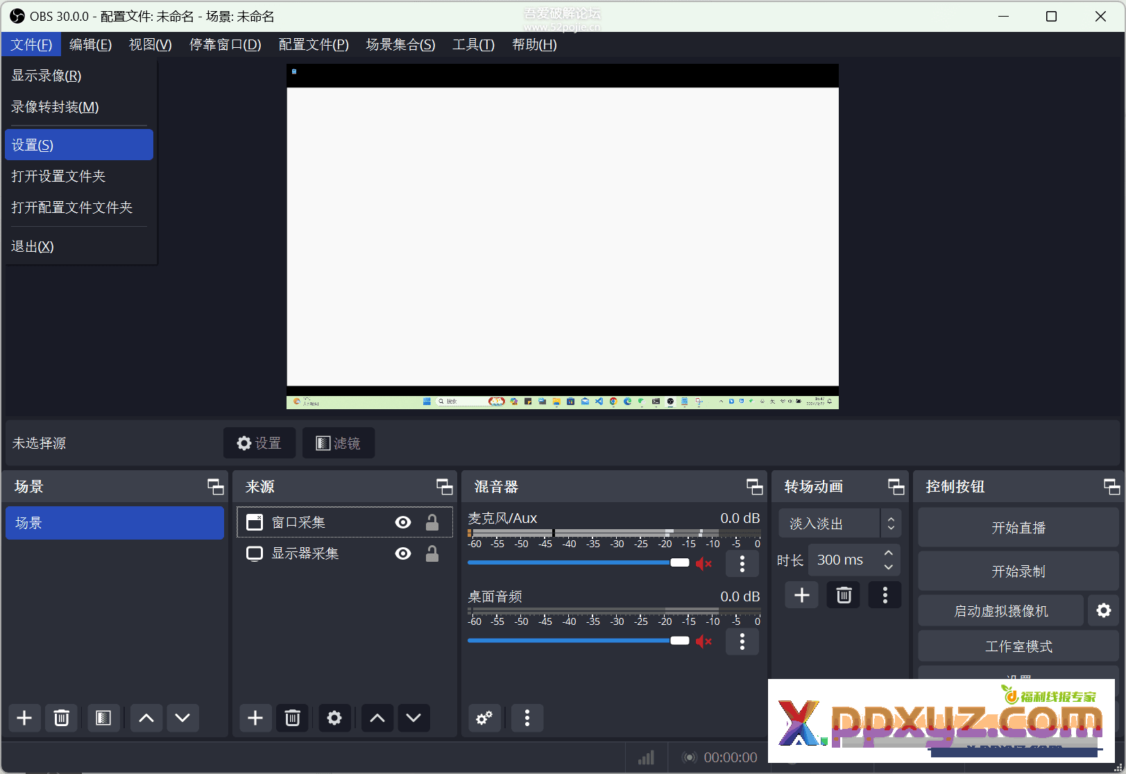1126x774 pixels.
Task: Undock the 场景 panel with the float icon
Action: coord(216,487)
